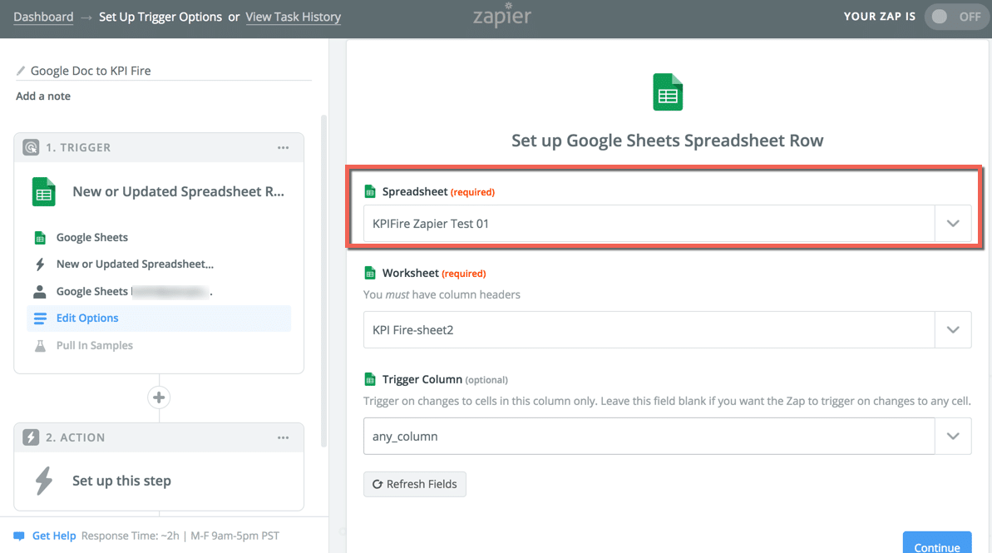The image size is (992, 553).
Task: Rename the Zap title 'Google Doc to KPI Fire'
Action: coord(91,71)
